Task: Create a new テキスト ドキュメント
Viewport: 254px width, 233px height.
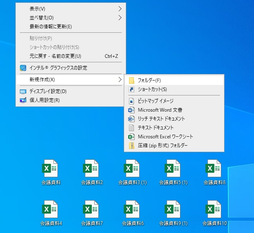Action: (174, 128)
